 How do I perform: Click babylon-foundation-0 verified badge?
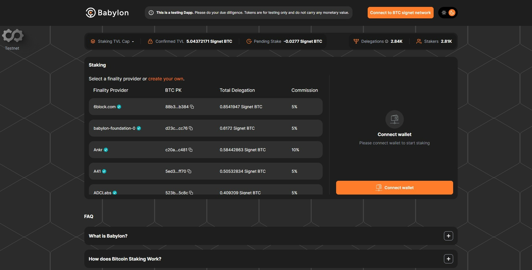(139, 128)
